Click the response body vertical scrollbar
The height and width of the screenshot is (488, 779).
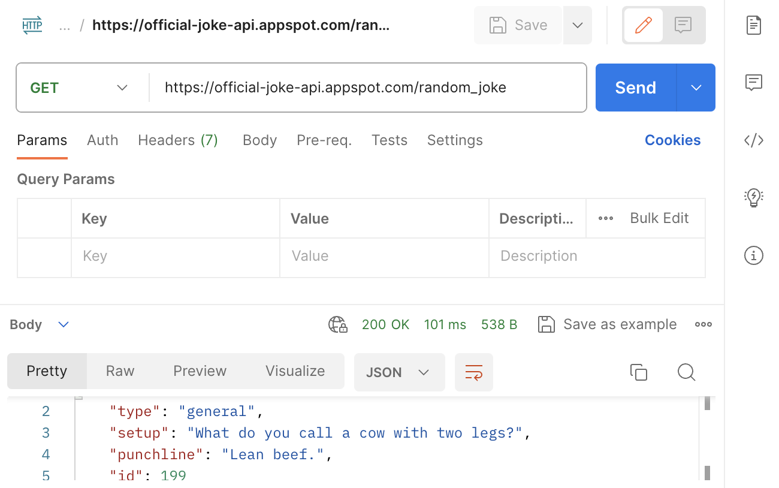(707, 438)
